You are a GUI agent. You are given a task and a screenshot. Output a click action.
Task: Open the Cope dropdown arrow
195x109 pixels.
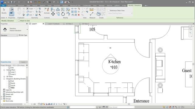(x=34, y=8)
